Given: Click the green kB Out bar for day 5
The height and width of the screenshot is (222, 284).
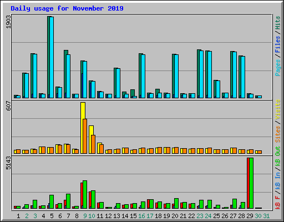Looking at the screenshot, I should [52, 202].
